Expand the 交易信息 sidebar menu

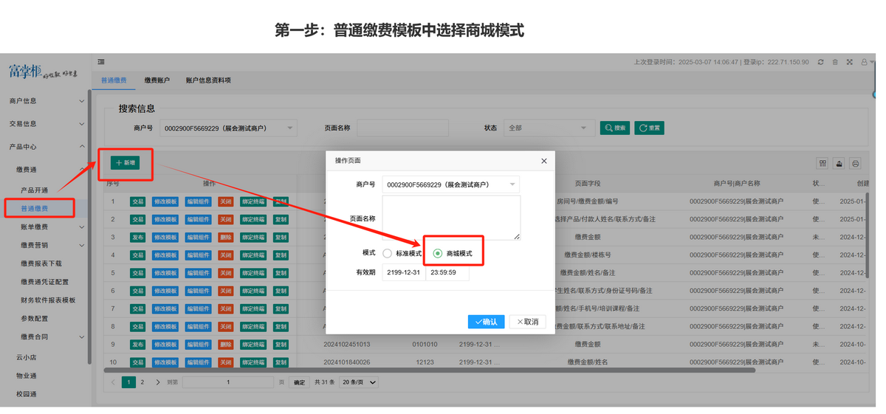point(46,124)
